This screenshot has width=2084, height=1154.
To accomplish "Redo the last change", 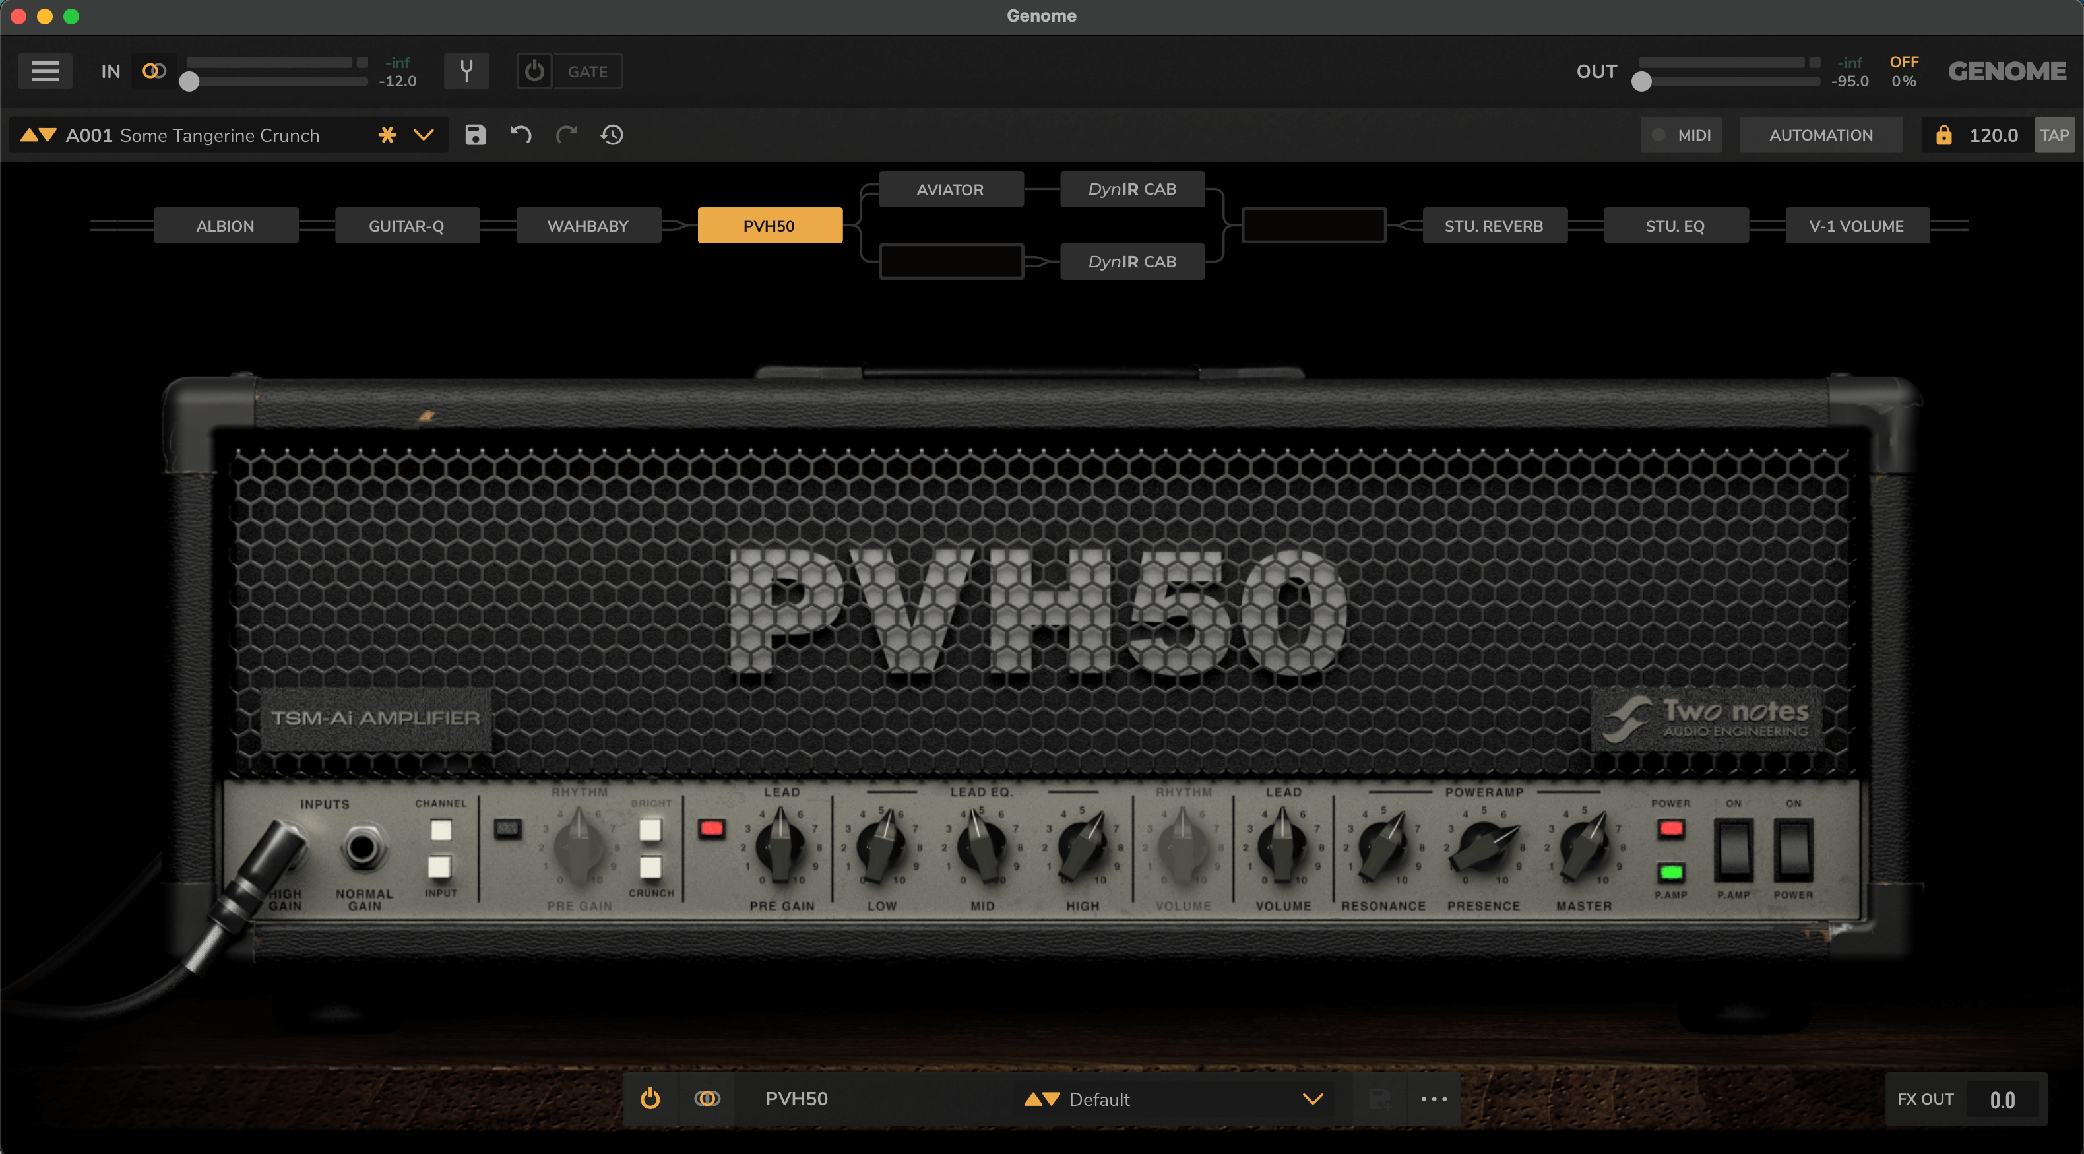I will click(x=566, y=135).
